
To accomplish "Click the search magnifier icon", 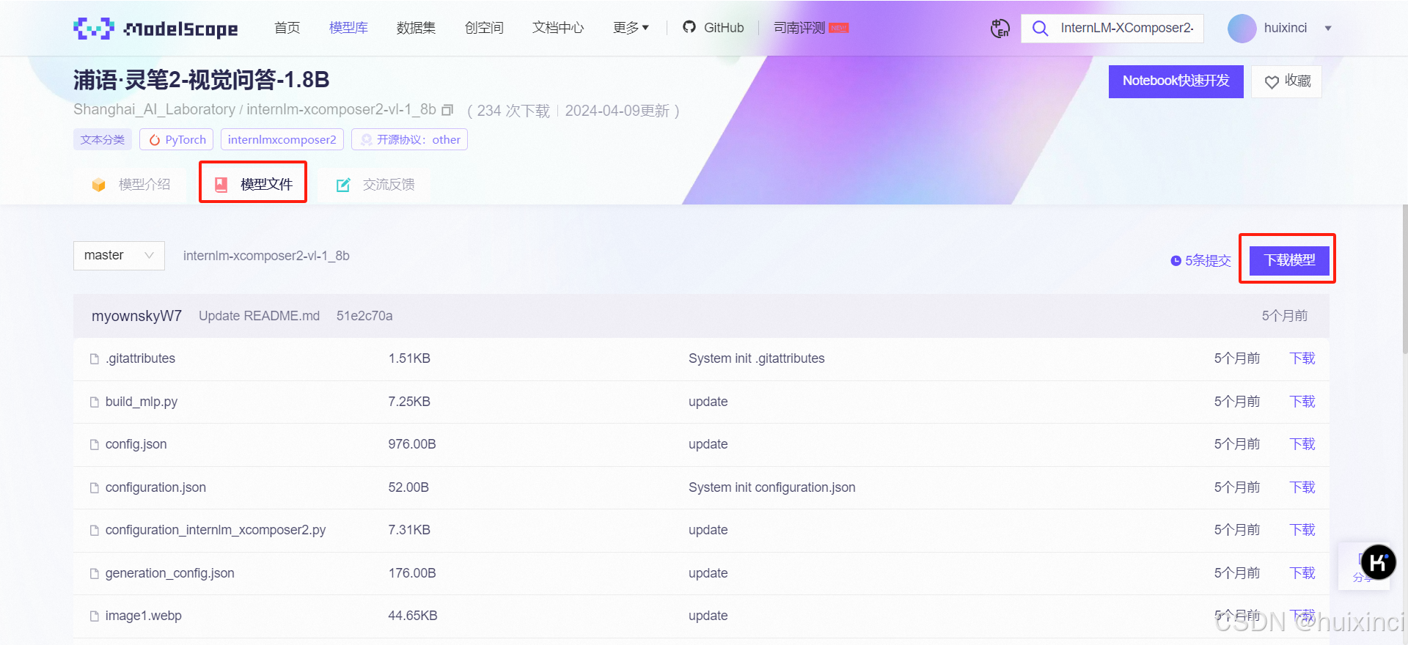I will (1040, 29).
